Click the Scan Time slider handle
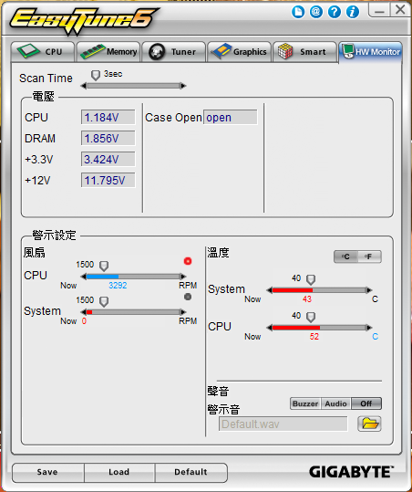This screenshot has width=412, height=492. (x=95, y=75)
